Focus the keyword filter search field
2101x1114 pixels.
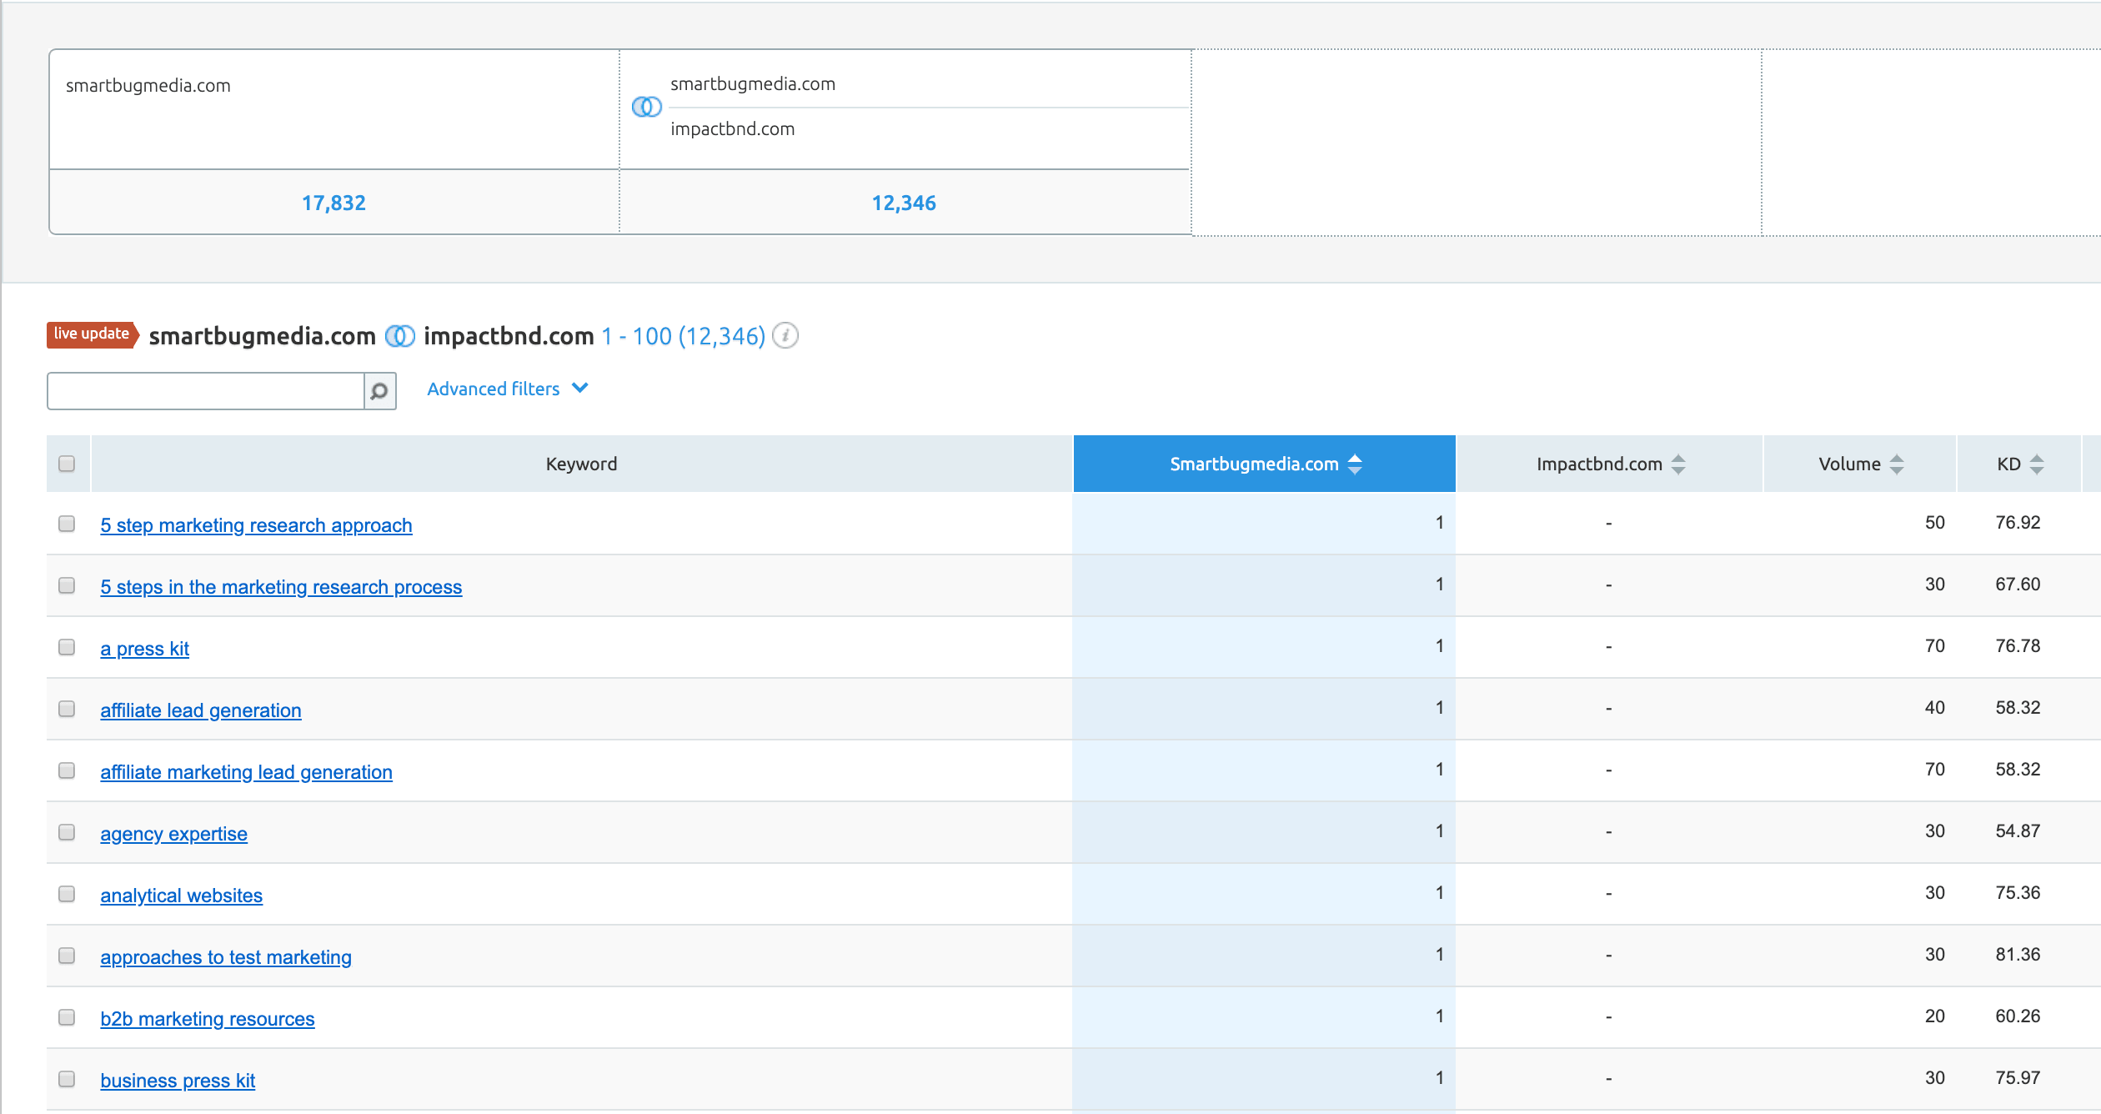point(206,391)
